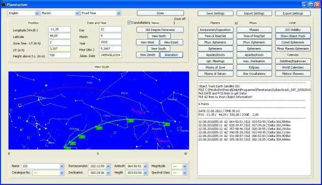
Task: Open the Declination value dropdown
Action: point(108,173)
